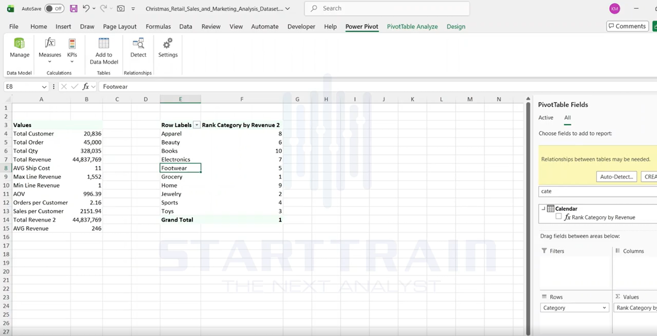Click the Cancel X icon in formula bar
This screenshot has height=336, width=657.
tap(64, 87)
